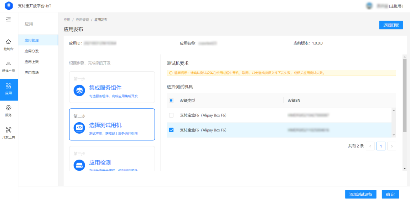This screenshot has width=410, height=202.
Task: Click the 设备类型 column header
Action: point(187,100)
